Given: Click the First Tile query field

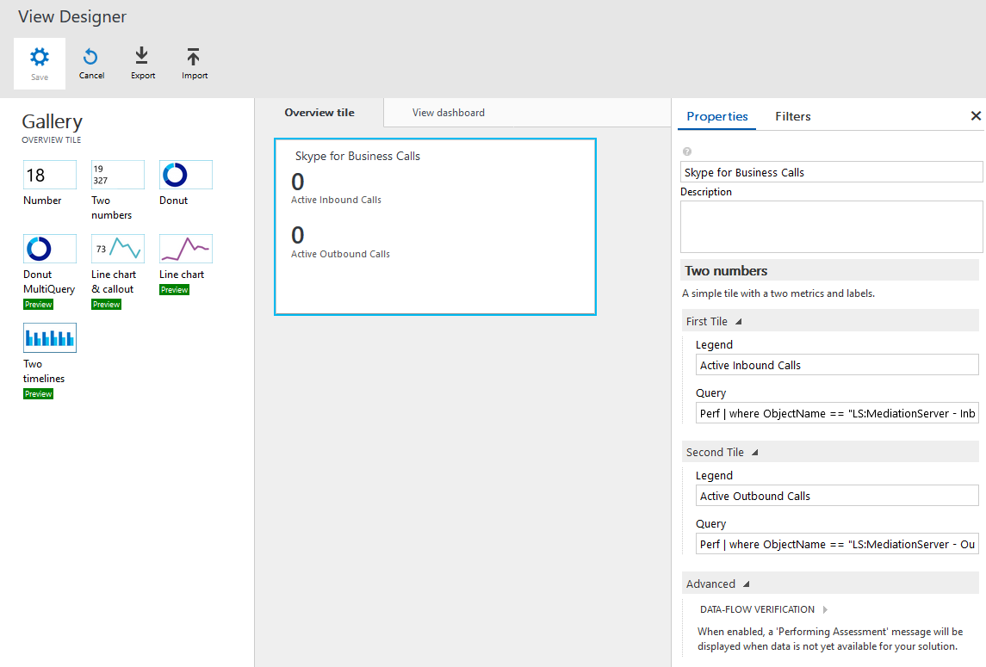Looking at the screenshot, I should pyautogui.click(x=837, y=413).
